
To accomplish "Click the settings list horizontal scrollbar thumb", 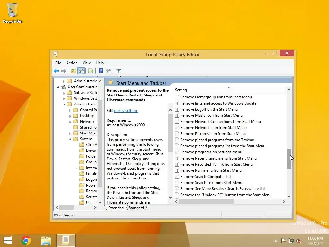I will [206, 201].
